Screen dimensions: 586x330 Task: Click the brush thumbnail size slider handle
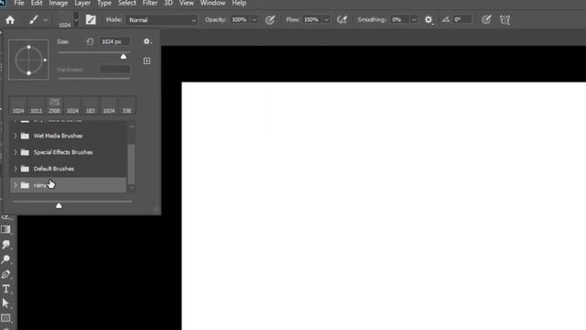[59, 205]
